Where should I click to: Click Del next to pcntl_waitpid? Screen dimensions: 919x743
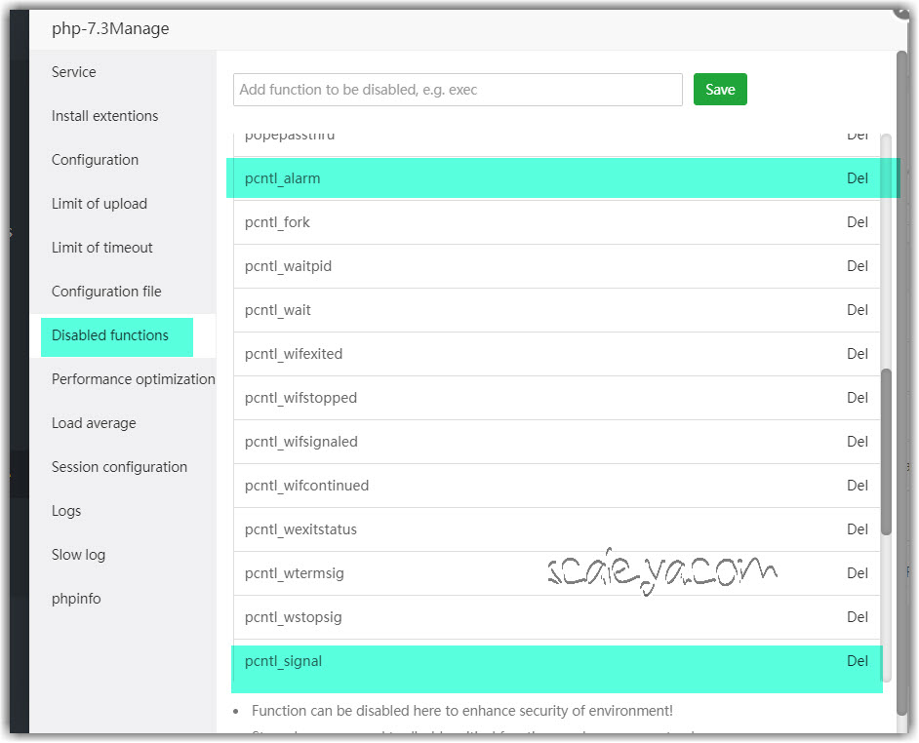coord(857,266)
